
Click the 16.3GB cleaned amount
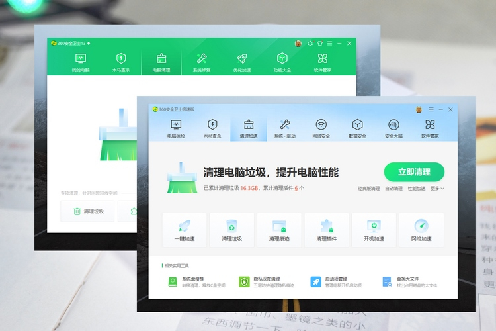click(249, 188)
